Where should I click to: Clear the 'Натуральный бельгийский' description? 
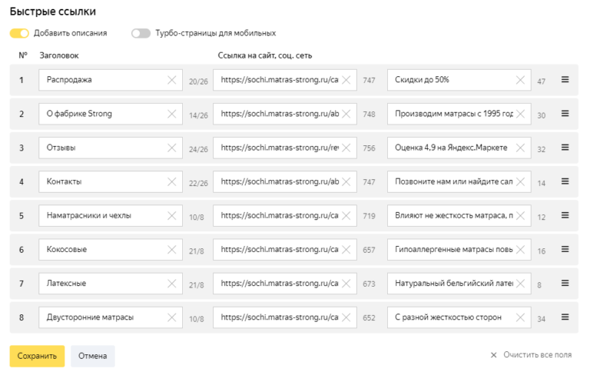pos(520,283)
